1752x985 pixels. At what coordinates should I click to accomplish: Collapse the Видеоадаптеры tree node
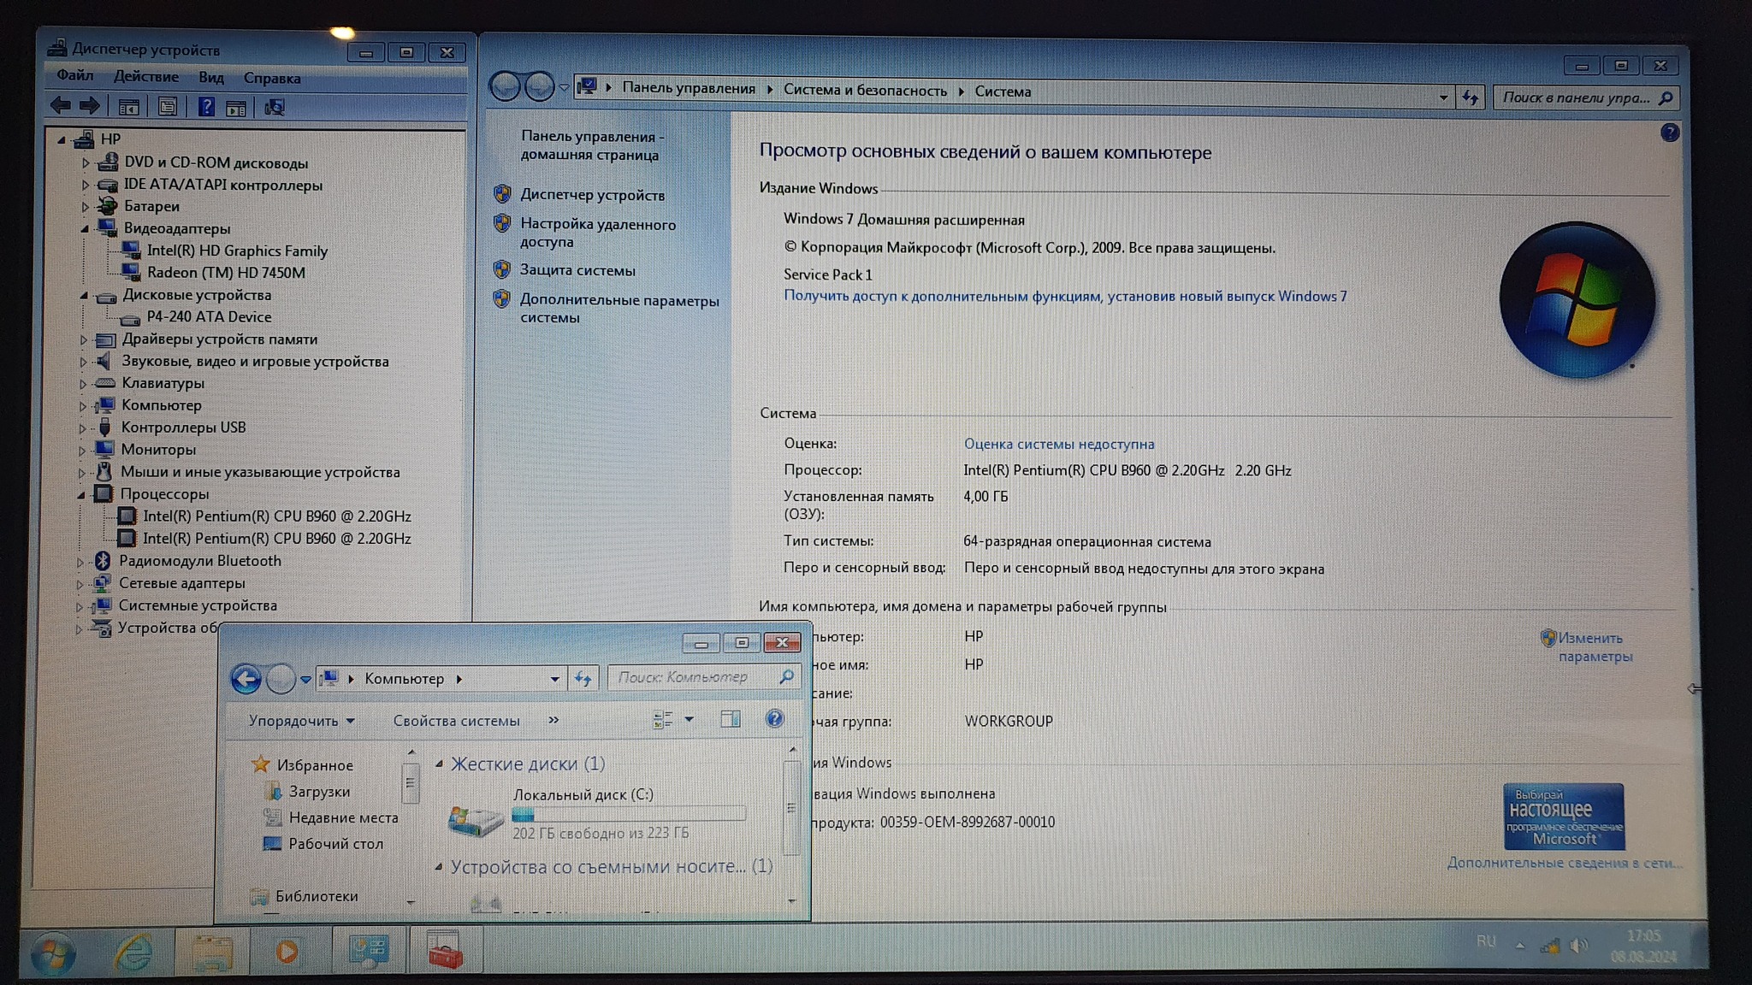pos(85,228)
